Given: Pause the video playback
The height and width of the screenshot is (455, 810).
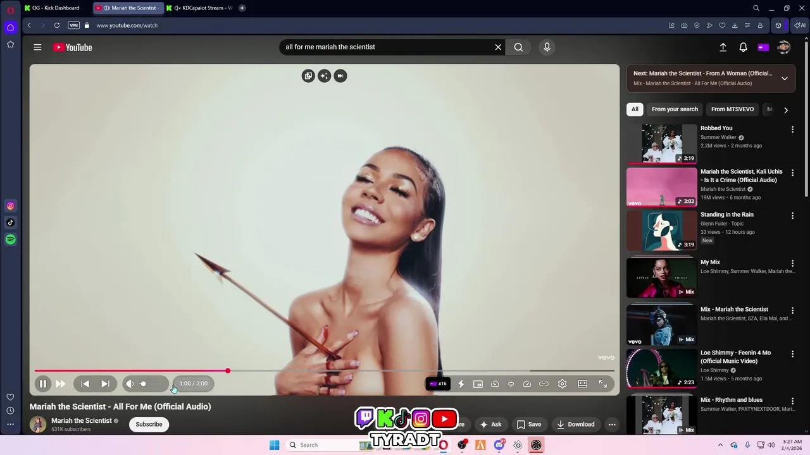Looking at the screenshot, I should (x=42, y=384).
